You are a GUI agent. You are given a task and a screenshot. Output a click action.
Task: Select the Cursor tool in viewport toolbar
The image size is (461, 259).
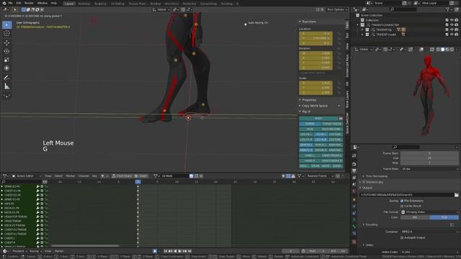coord(6,34)
